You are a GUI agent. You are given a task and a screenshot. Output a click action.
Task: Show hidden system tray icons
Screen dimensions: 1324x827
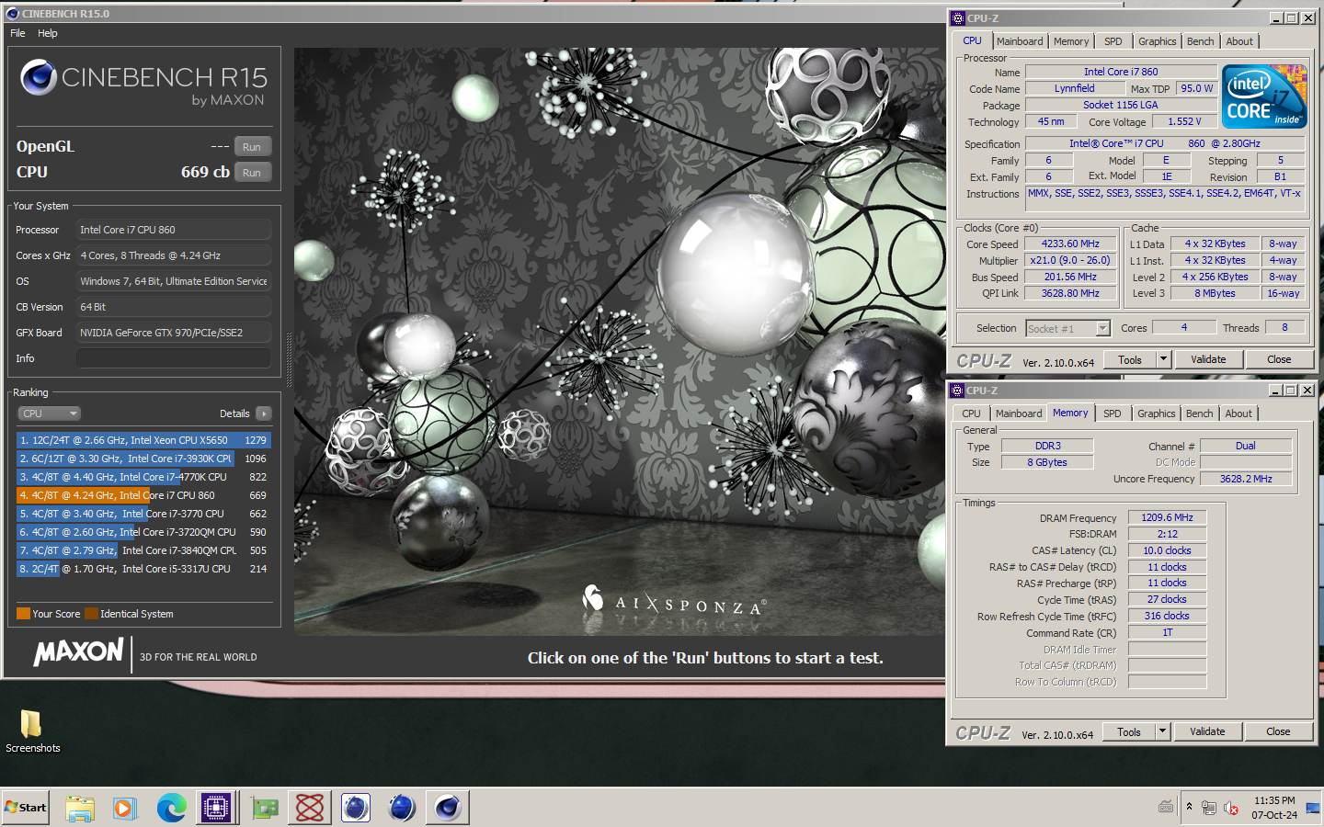click(1189, 807)
